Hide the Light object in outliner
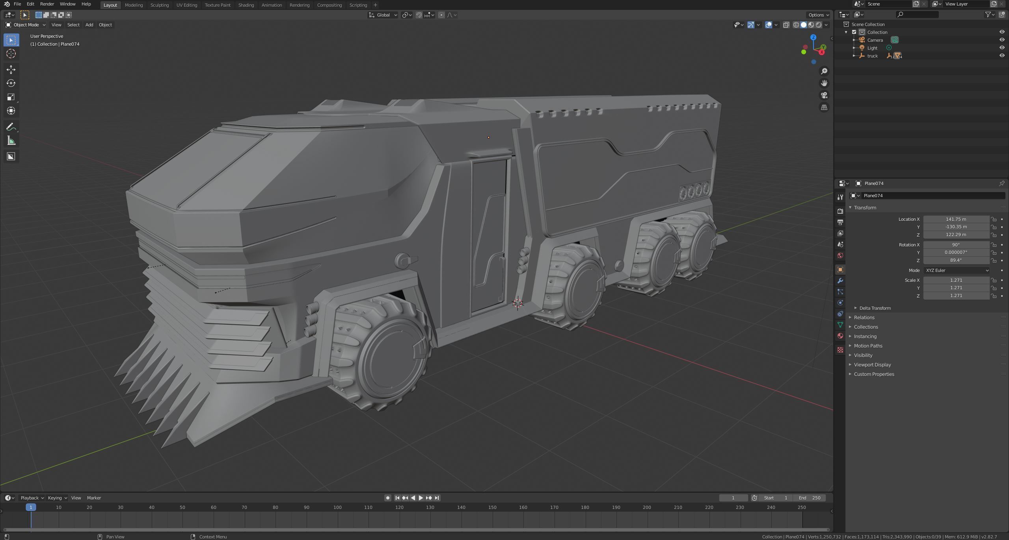 click(x=1002, y=48)
